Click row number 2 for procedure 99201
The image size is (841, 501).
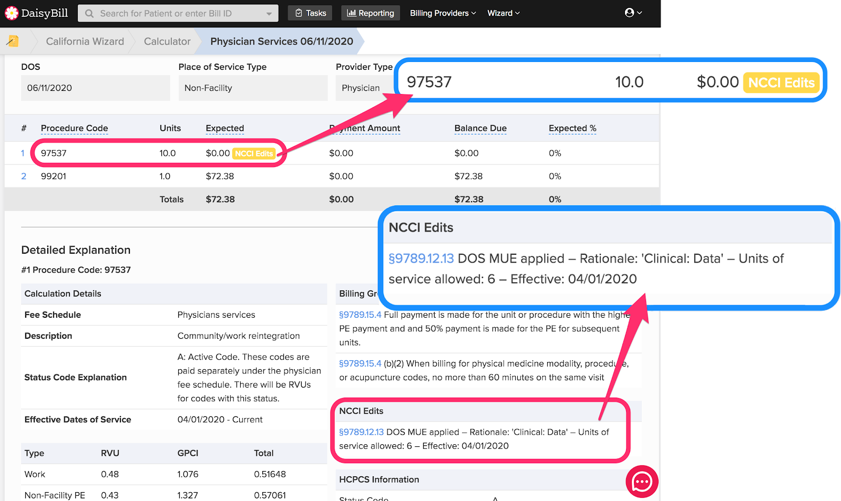23,176
